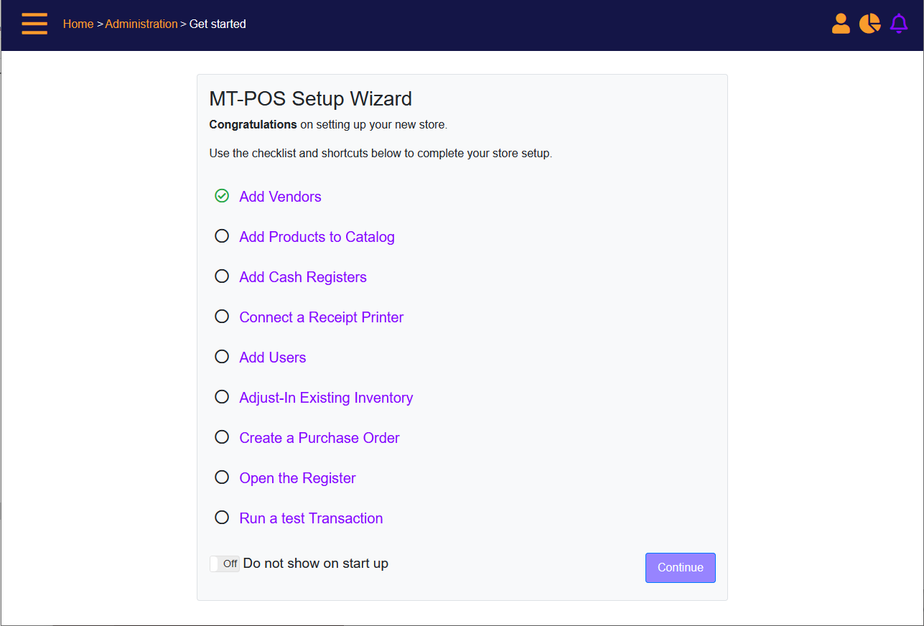Toggle the Do not show on start up switch

225,564
